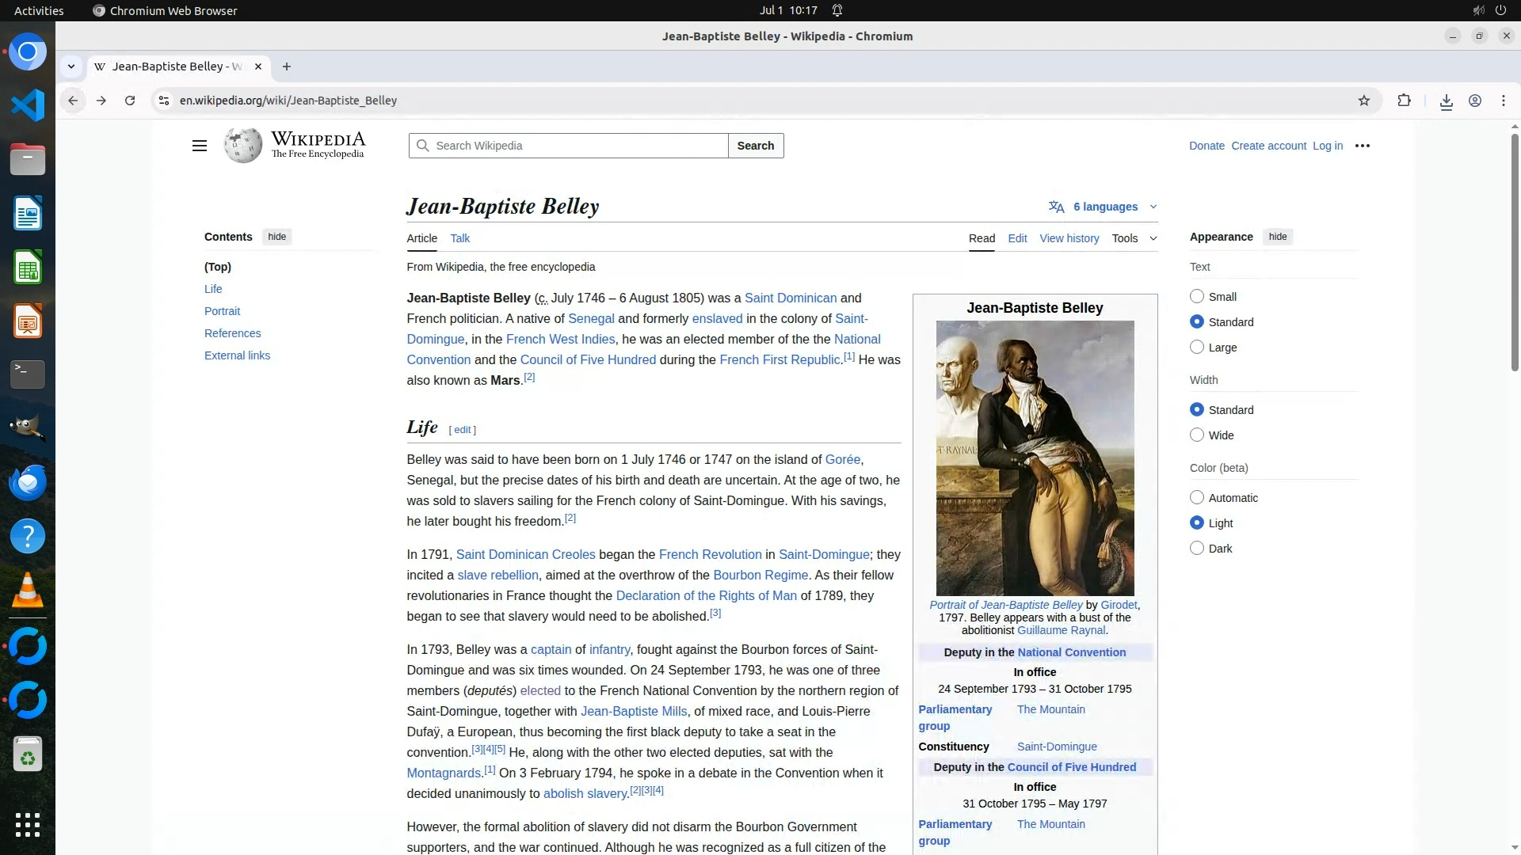Enable the Dark color mode
Screen dimensions: 1521x855
pos(1197,548)
